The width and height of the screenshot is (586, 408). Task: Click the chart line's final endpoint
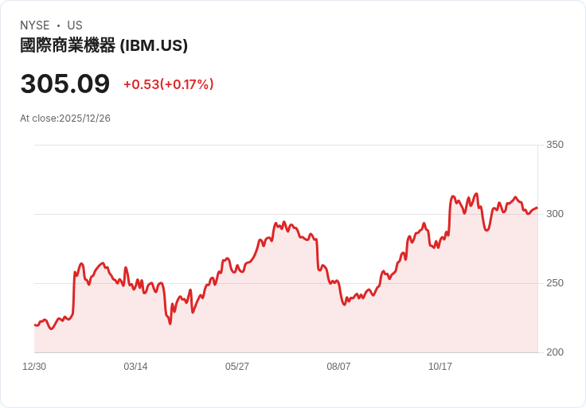pos(537,208)
